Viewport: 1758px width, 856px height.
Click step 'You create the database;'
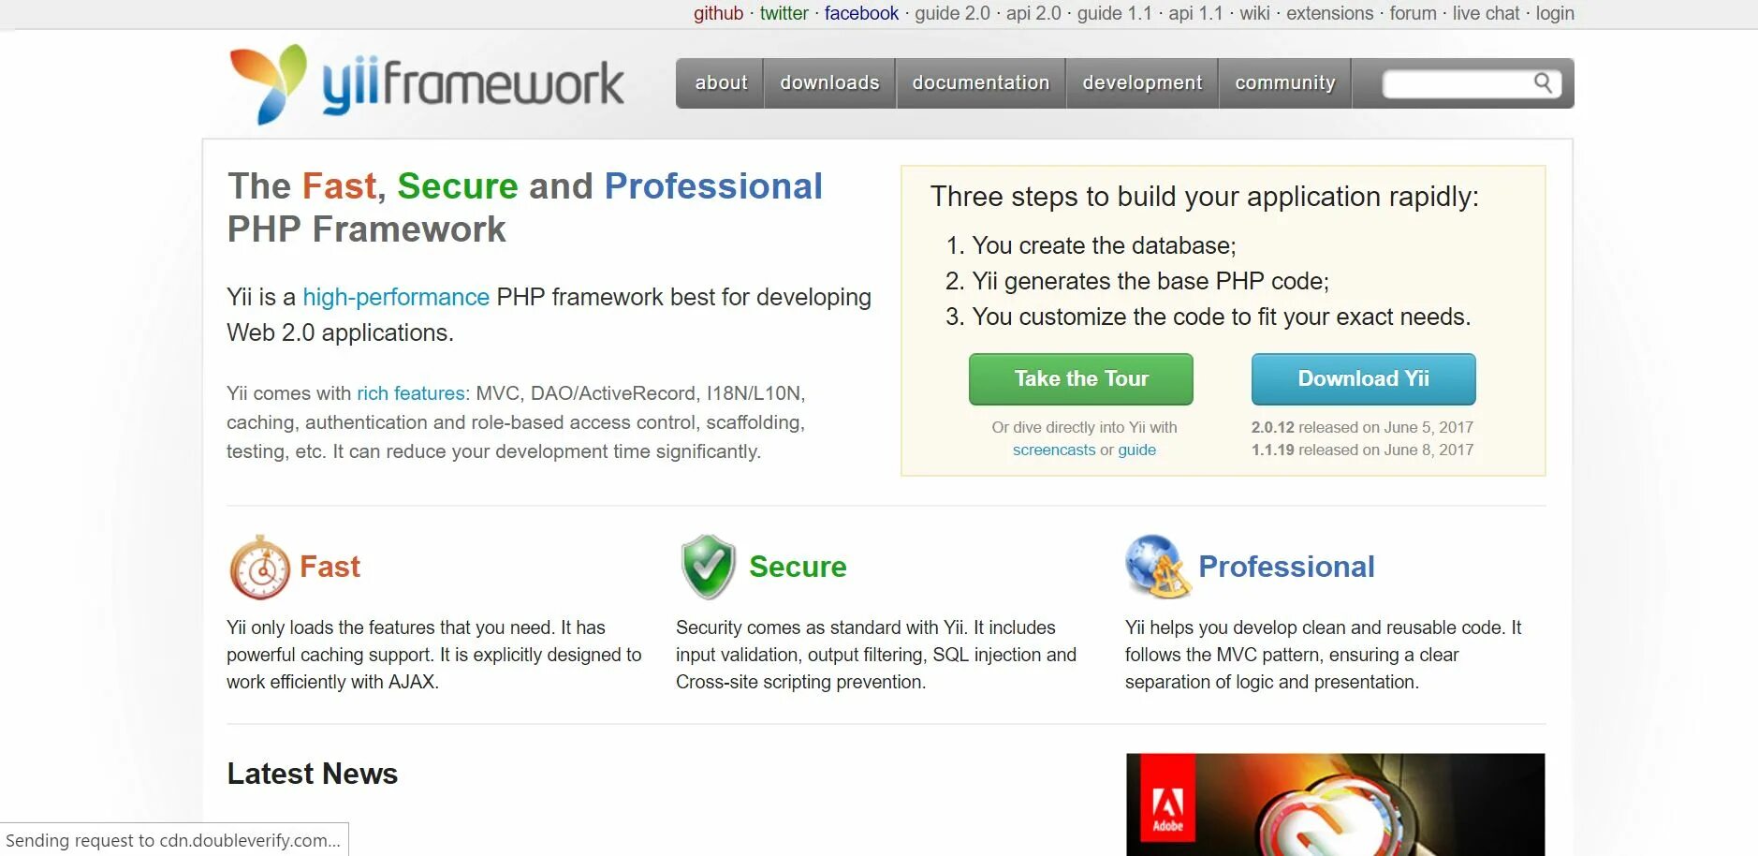click(x=1104, y=245)
